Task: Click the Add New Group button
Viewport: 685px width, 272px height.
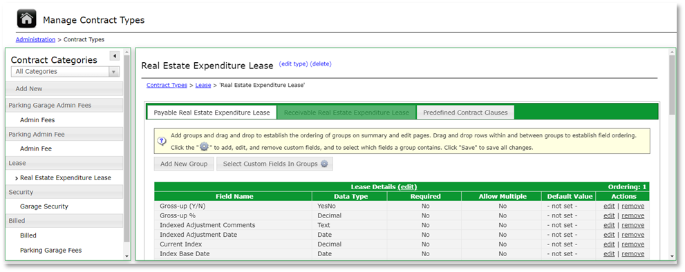Action: coord(184,164)
